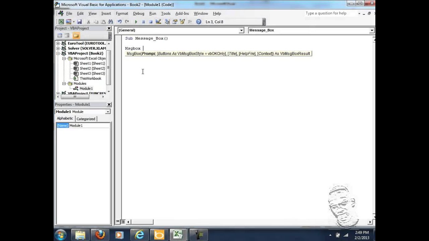
Task: Open the Tools menu
Action: (166, 13)
